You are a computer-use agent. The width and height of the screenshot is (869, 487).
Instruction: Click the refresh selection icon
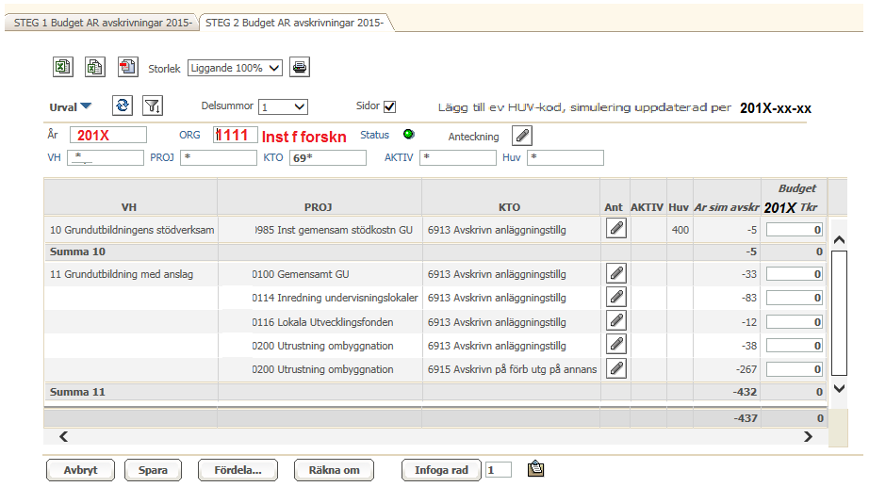coord(123,106)
